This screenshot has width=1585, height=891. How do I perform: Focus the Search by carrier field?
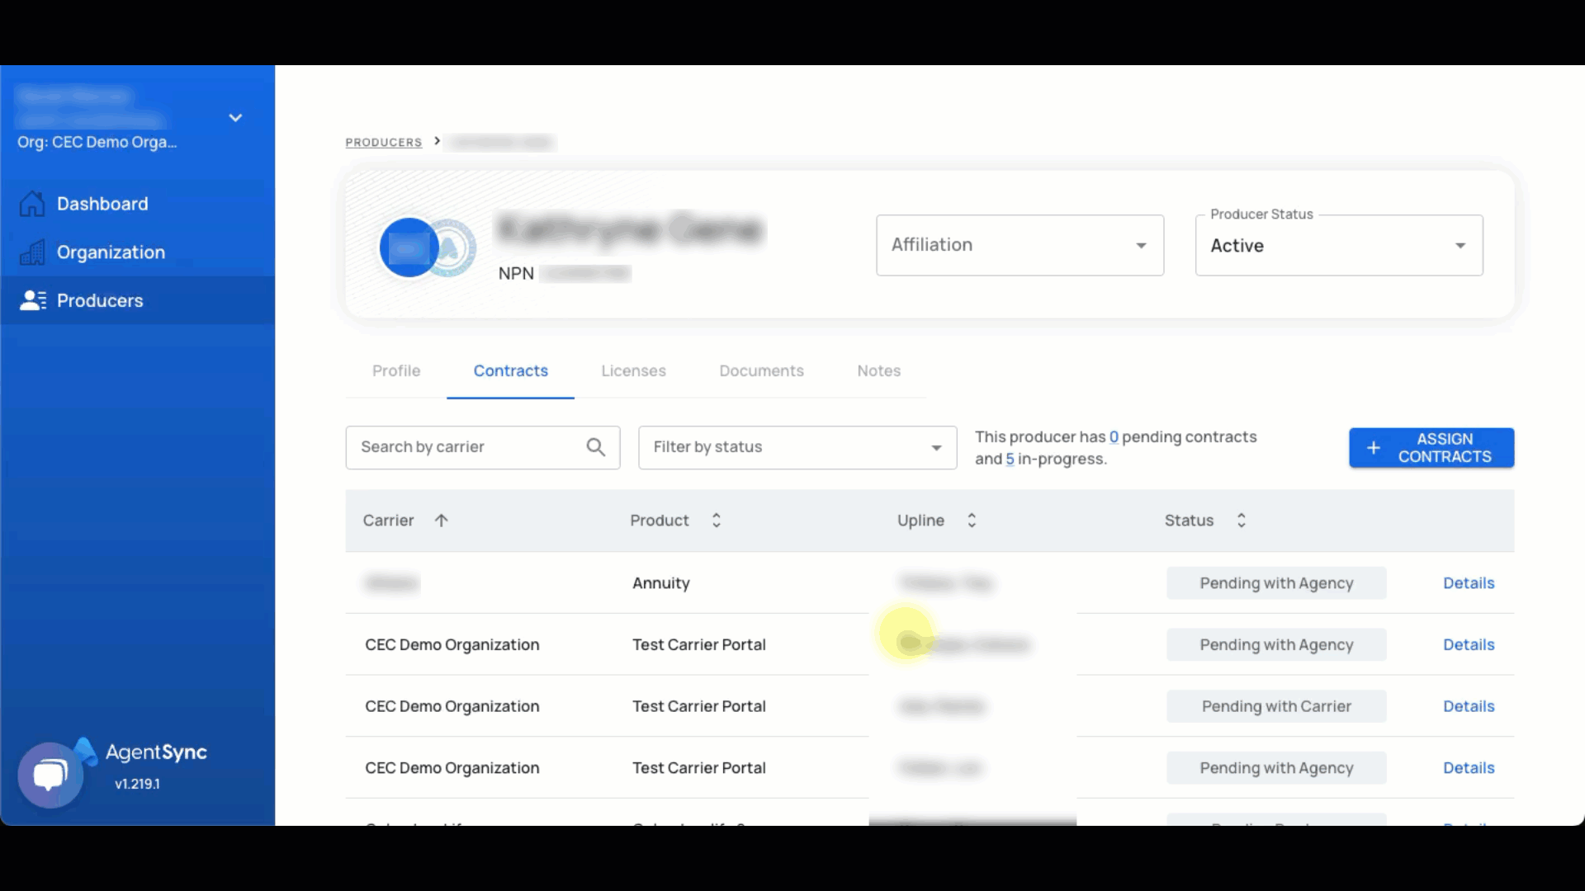pos(482,447)
